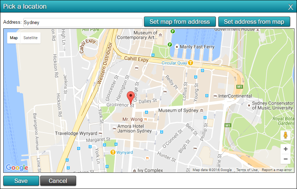Switch to Satellite view tab

pyautogui.click(x=30, y=38)
